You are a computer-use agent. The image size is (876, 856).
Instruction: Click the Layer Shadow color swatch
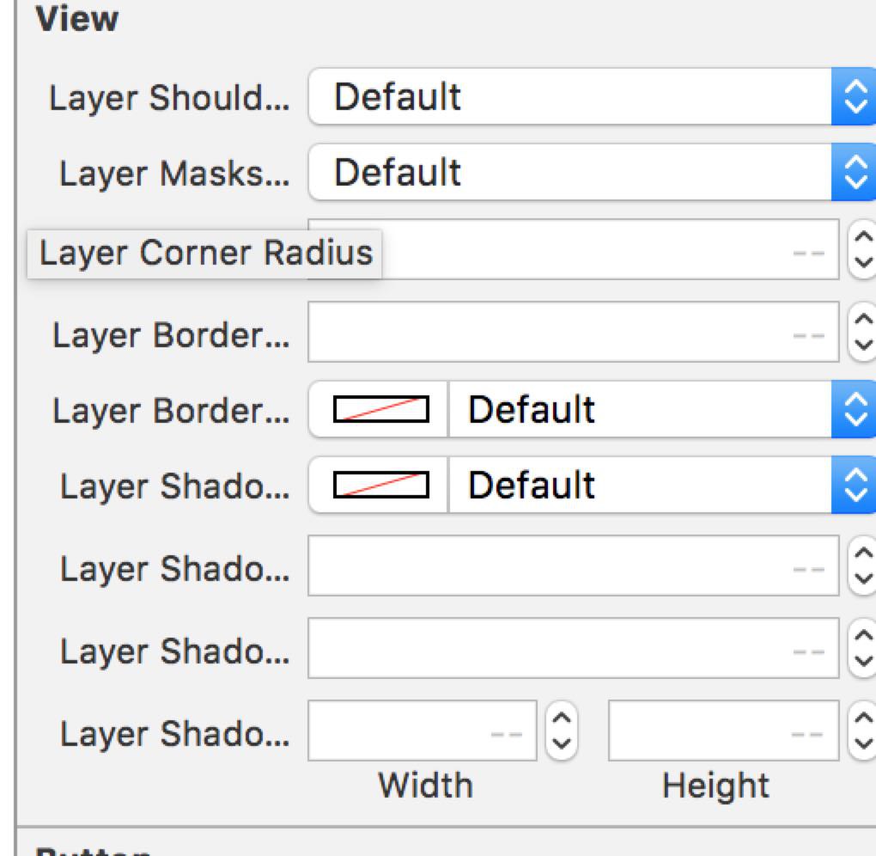pyautogui.click(x=380, y=486)
